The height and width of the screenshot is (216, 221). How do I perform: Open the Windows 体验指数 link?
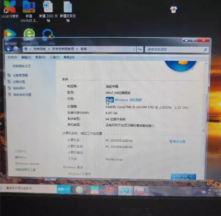(128, 100)
